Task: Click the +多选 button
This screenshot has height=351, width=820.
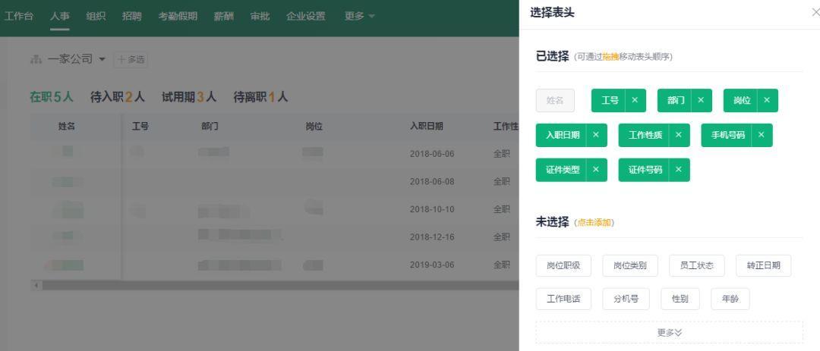Action: 128,59
